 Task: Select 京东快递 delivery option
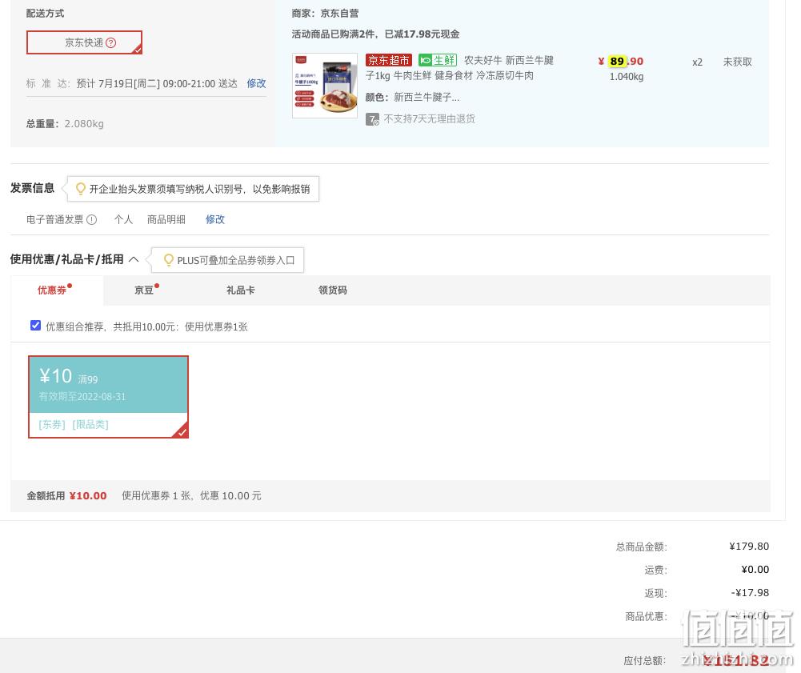pyautogui.click(x=84, y=42)
